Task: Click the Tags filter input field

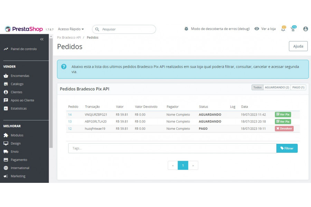Action: (172, 148)
